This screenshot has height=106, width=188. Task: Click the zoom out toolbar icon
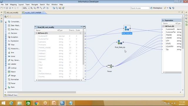coord(35,8)
